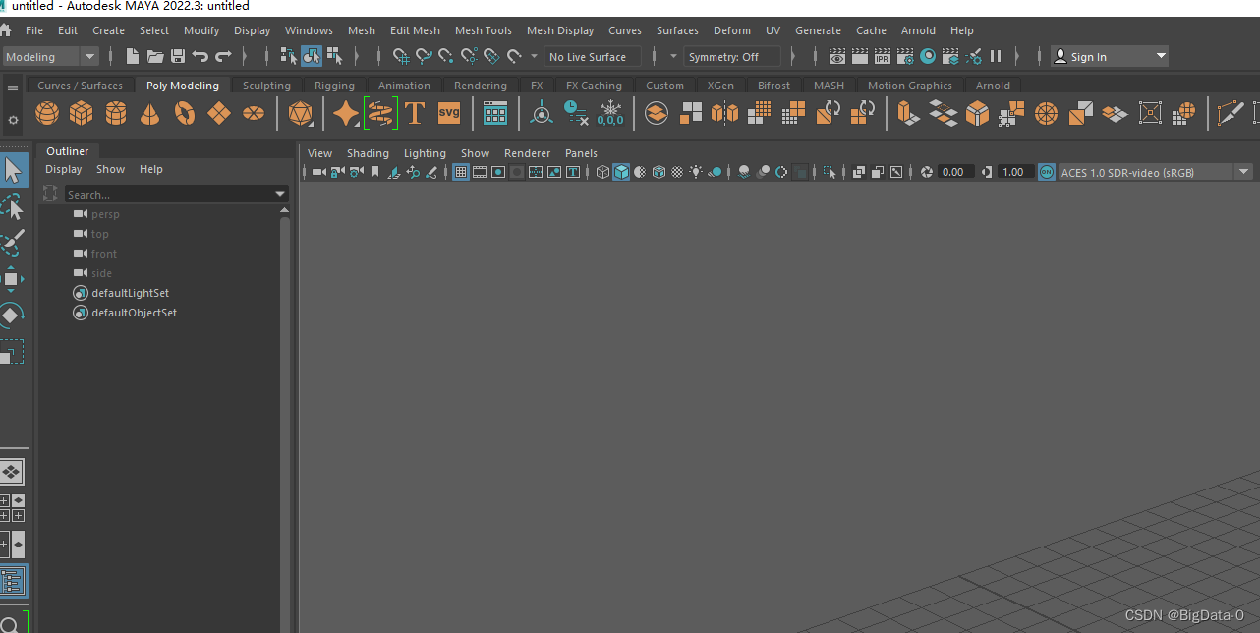Toggle select by object type mode
1260x633 pixels.
312,56
